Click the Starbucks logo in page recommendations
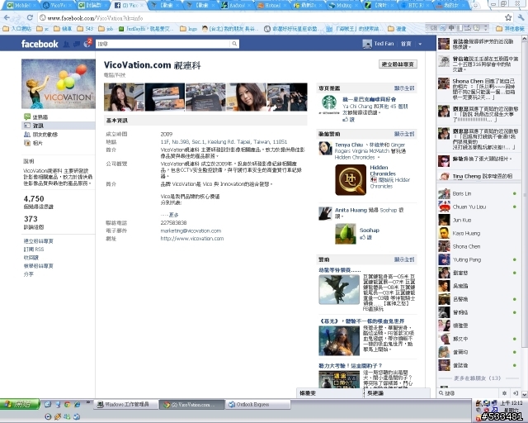 tap(329, 105)
